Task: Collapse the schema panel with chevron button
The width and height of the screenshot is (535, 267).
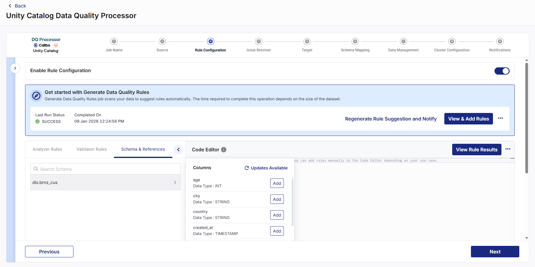Action: click(178, 150)
